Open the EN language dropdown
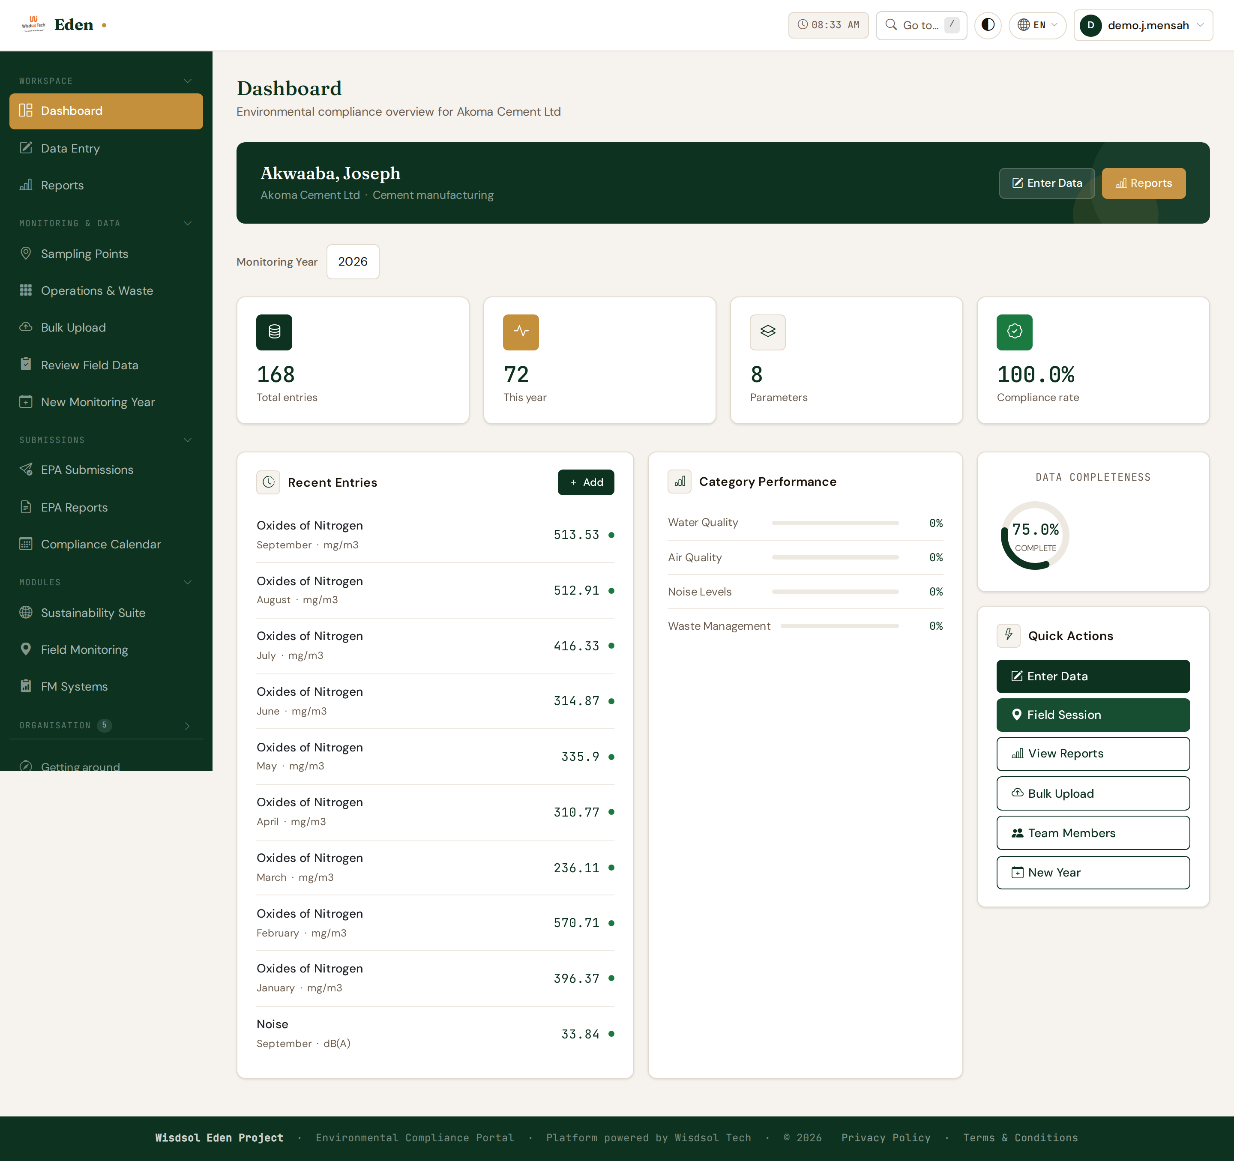 pos(1037,25)
